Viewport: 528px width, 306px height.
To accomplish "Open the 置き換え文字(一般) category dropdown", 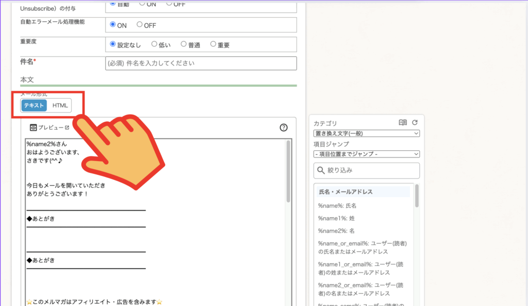I will [x=366, y=134].
